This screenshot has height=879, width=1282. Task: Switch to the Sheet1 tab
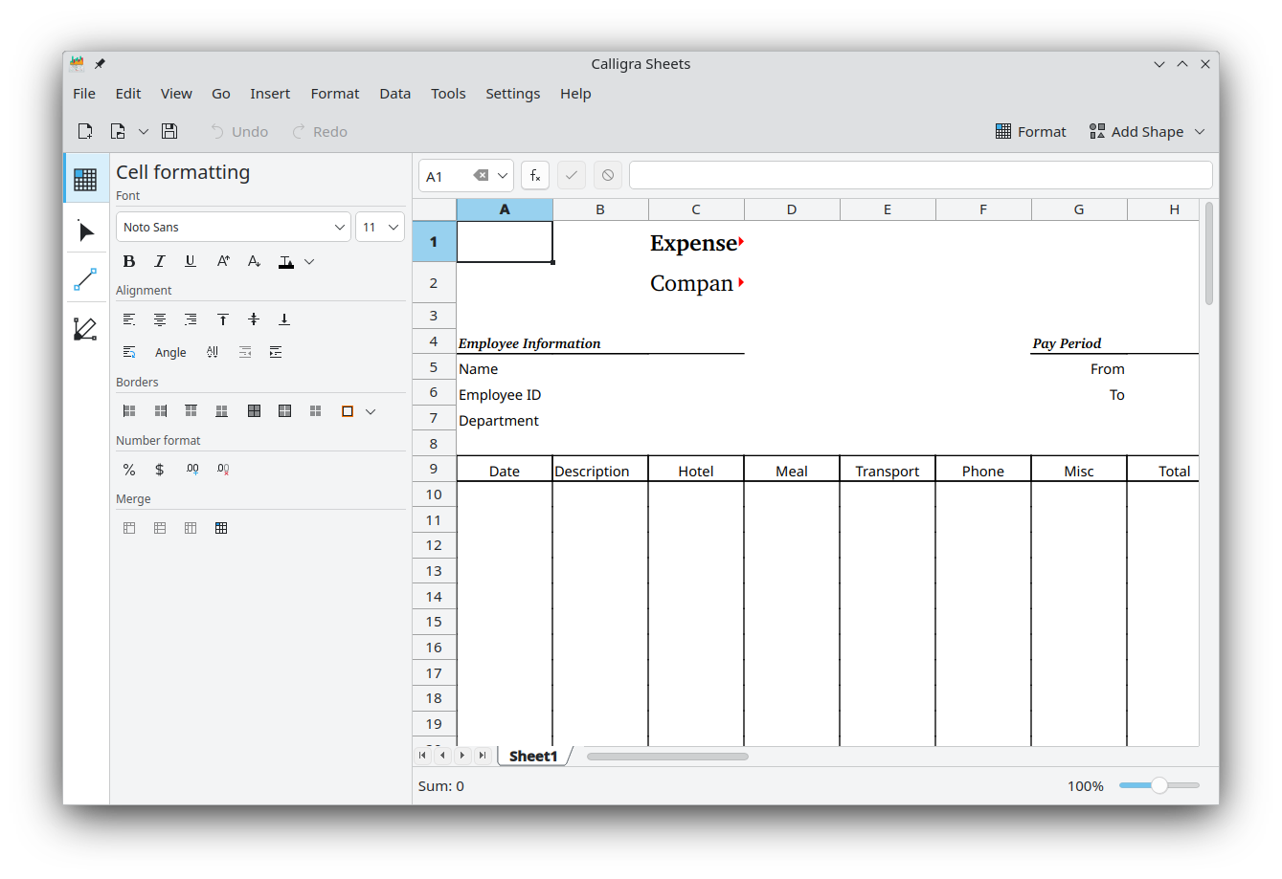533,756
